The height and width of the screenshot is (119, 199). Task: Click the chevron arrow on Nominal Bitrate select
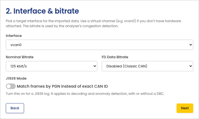(95, 66)
